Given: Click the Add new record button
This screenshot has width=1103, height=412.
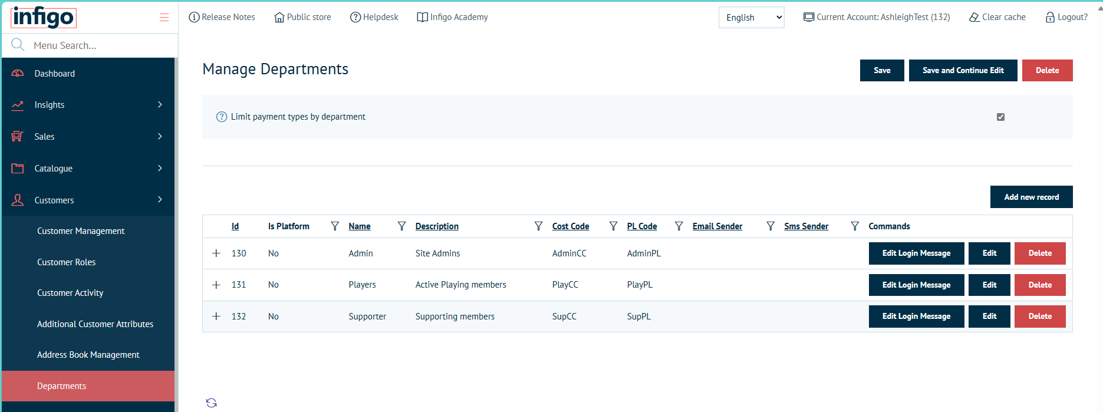Looking at the screenshot, I should point(1031,197).
